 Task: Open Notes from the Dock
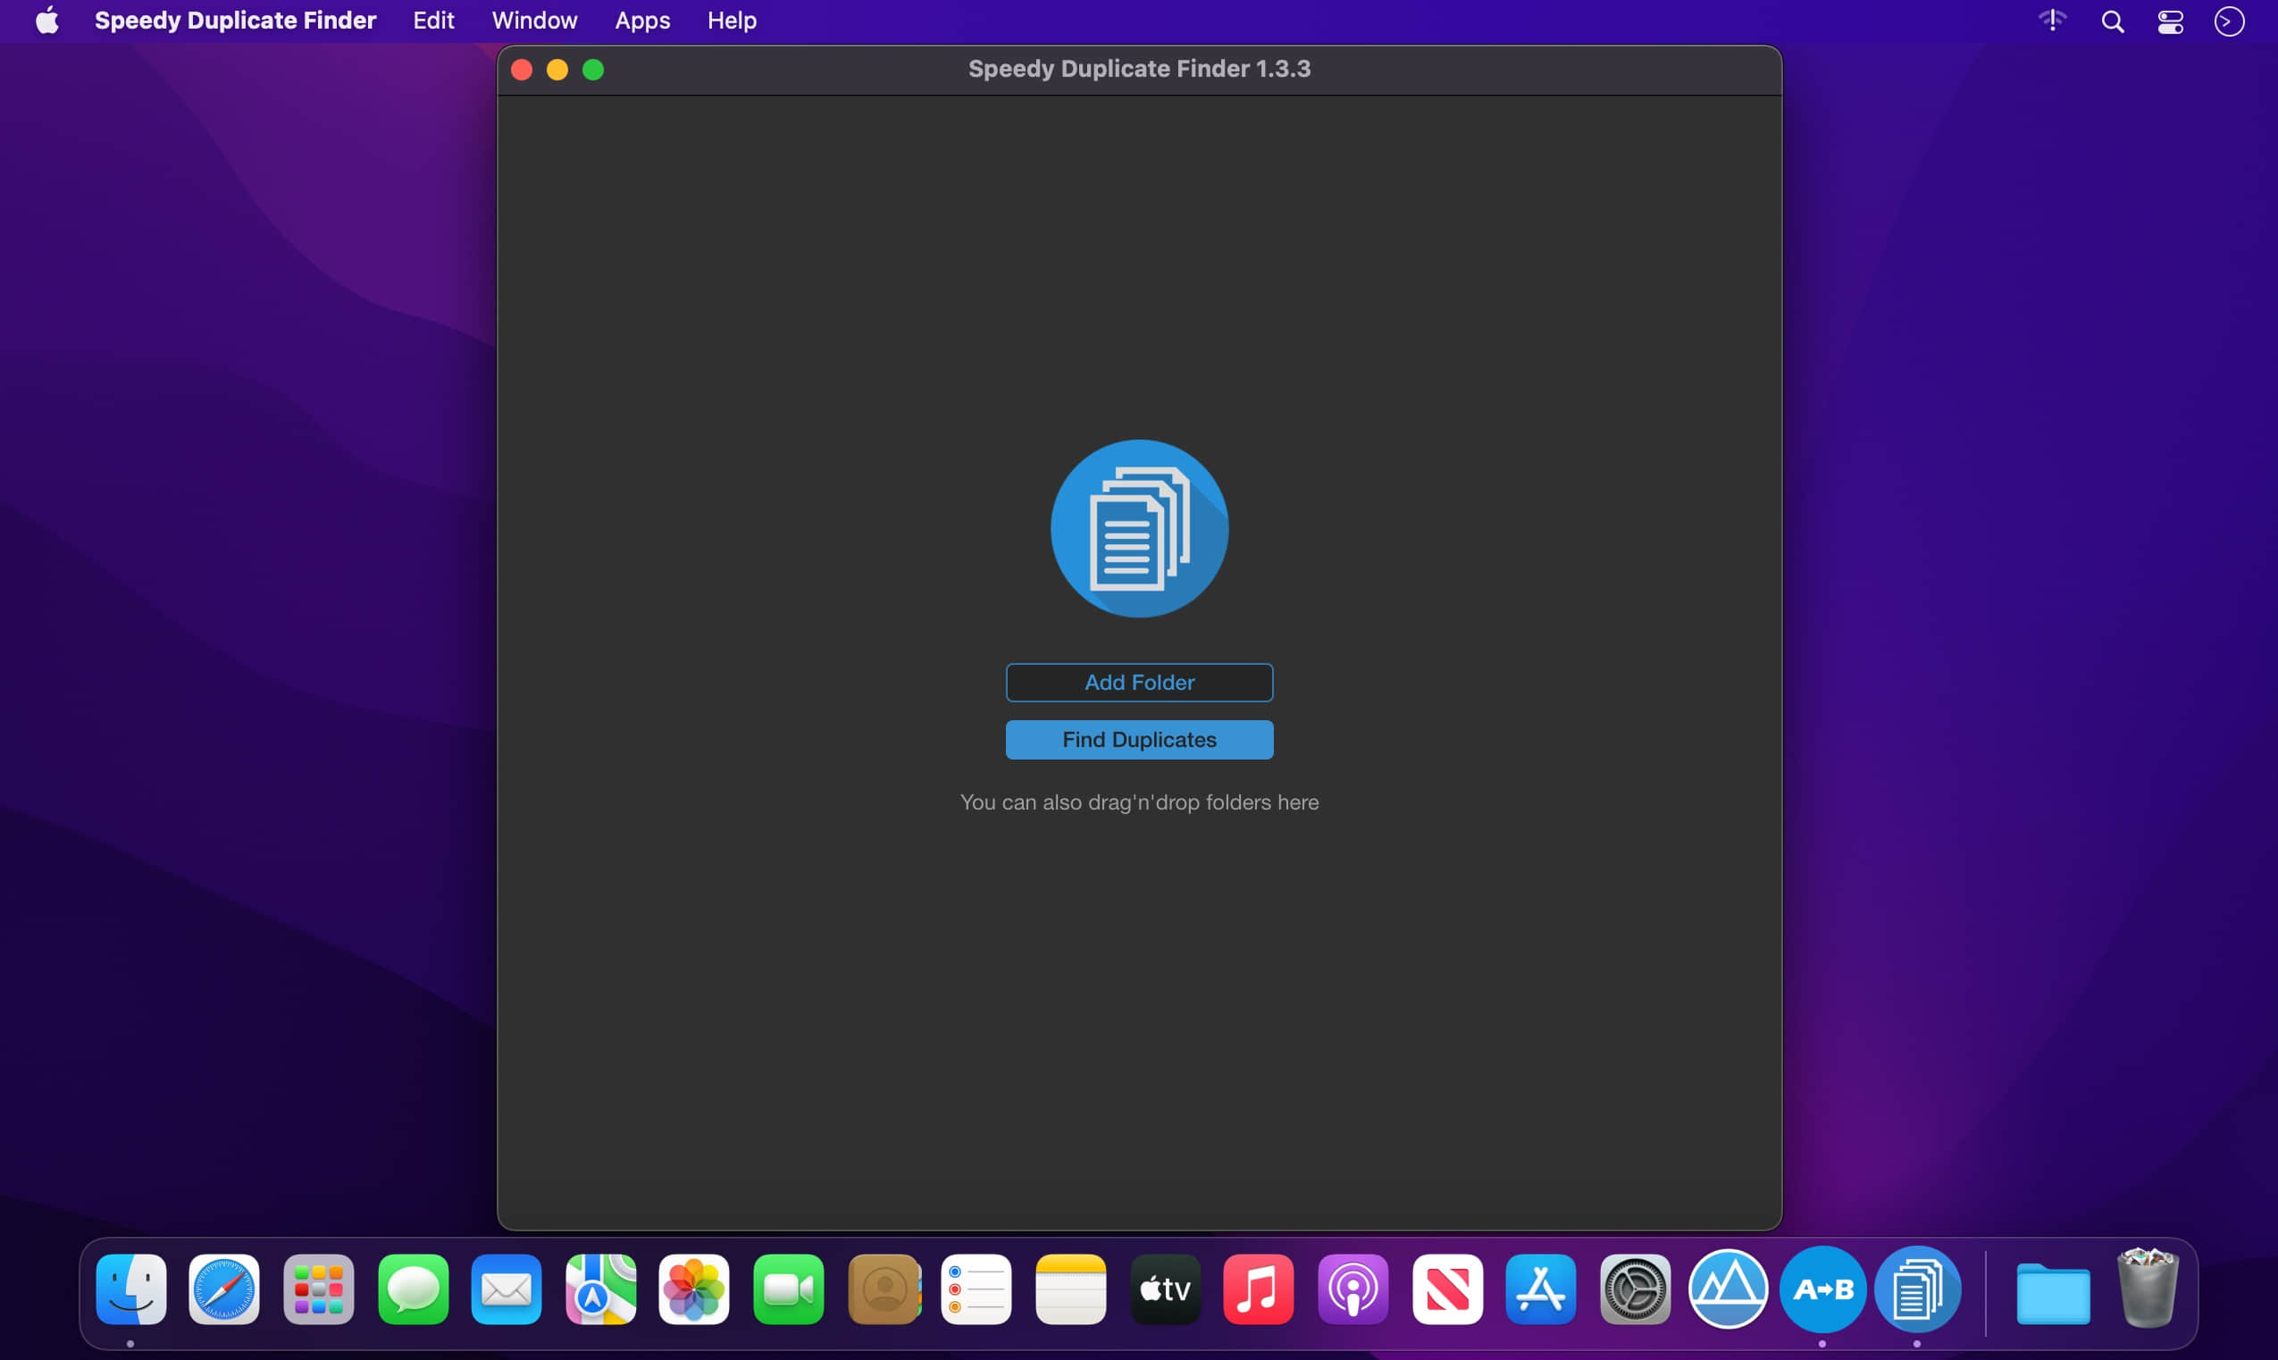point(1071,1289)
